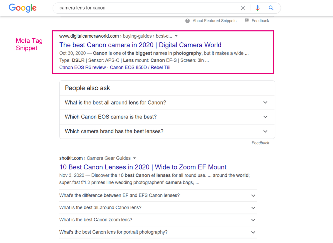Open About Featured Snippets help icon
The height and width of the screenshot is (243, 333).
pos(187,21)
